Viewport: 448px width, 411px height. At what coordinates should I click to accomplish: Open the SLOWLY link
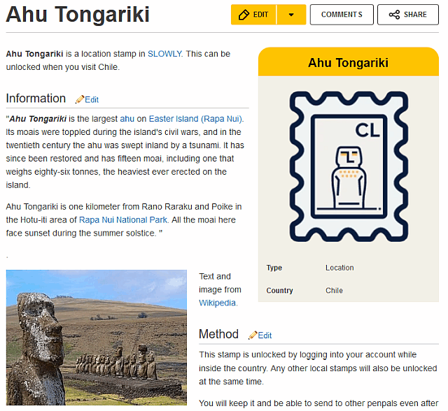point(164,54)
